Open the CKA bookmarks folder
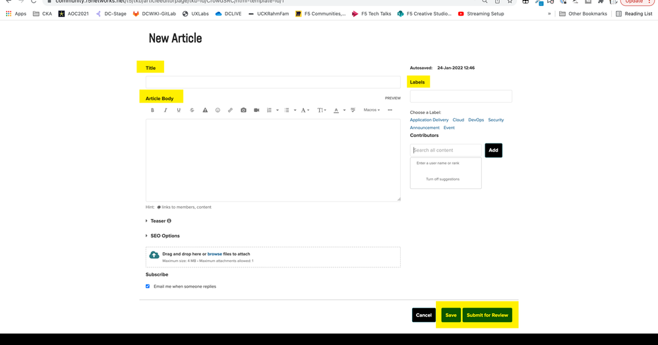 [x=42, y=14]
